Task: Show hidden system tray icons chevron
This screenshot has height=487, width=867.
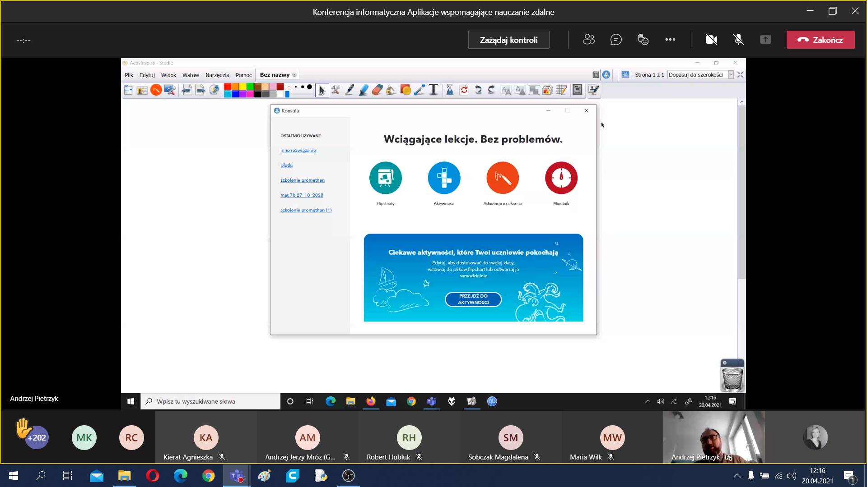Action: [737, 476]
